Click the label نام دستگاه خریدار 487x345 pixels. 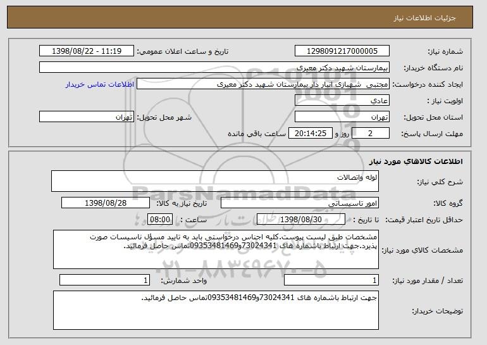click(x=433, y=68)
